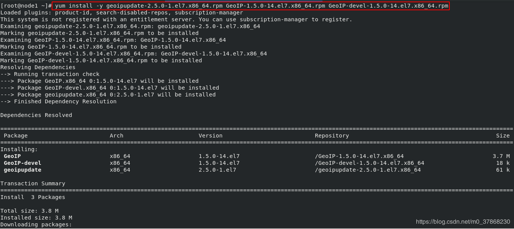This screenshot has height=229, width=514.
Task: Click the 'Dependencies Resolved' text
Action: coord(36,115)
